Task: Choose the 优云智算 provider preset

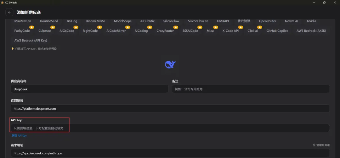Action: tap(244, 21)
